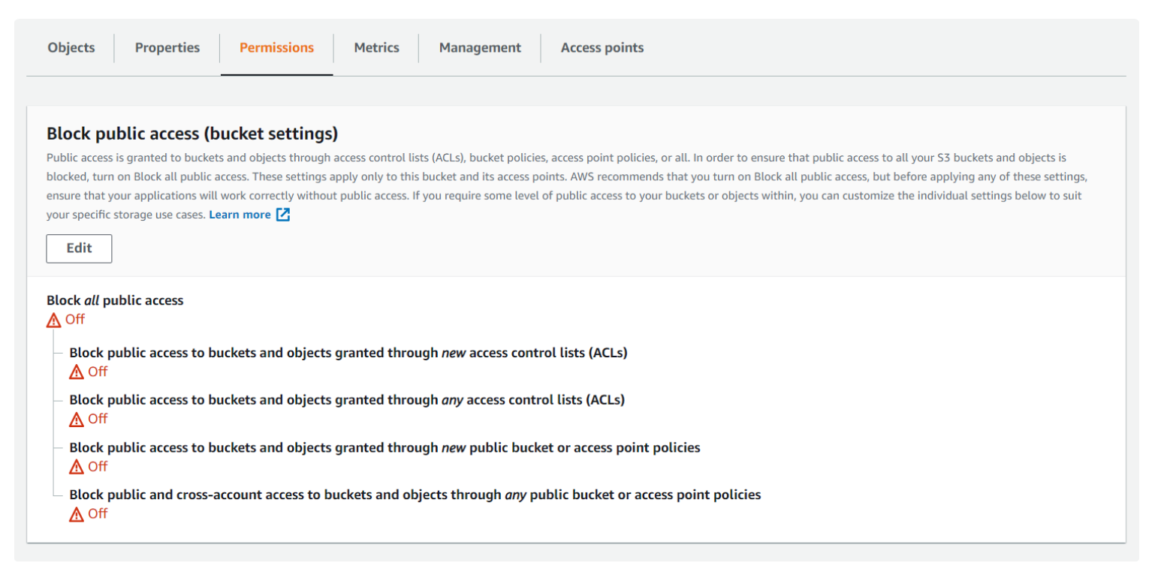Select the Permissions tab
The height and width of the screenshot is (572, 1149).
click(276, 48)
